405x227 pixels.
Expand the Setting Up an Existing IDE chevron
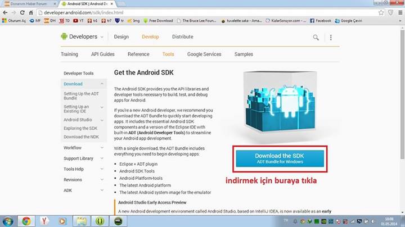(x=102, y=107)
